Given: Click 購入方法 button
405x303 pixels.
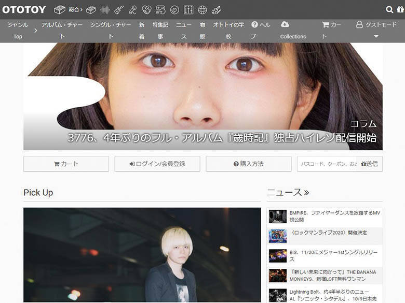Looking at the screenshot, I should click(x=249, y=164).
